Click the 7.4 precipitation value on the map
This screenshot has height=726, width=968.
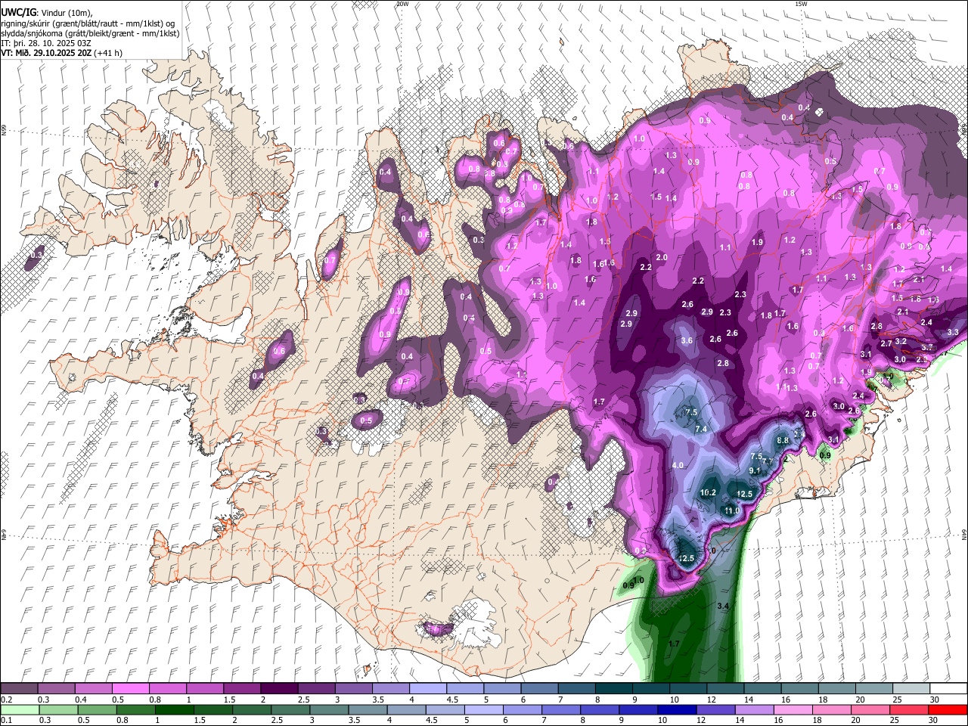(701, 429)
